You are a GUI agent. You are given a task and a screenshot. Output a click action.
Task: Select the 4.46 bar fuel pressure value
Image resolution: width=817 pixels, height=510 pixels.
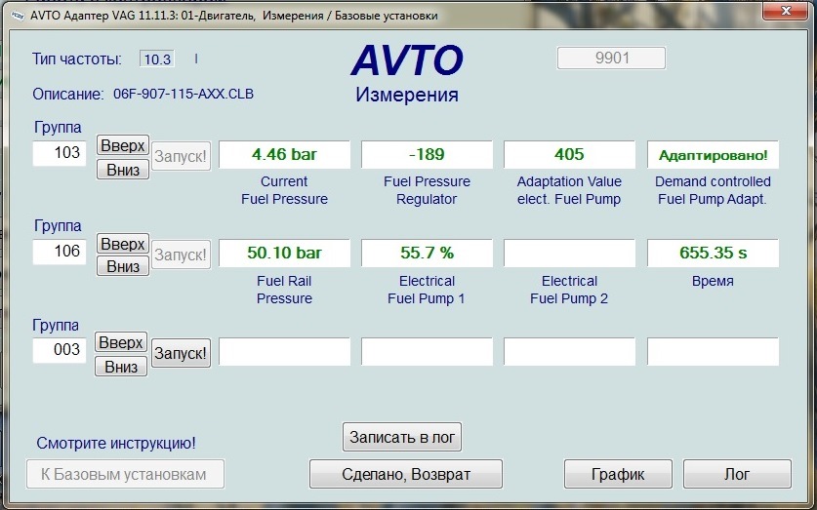tap(284, 155)
